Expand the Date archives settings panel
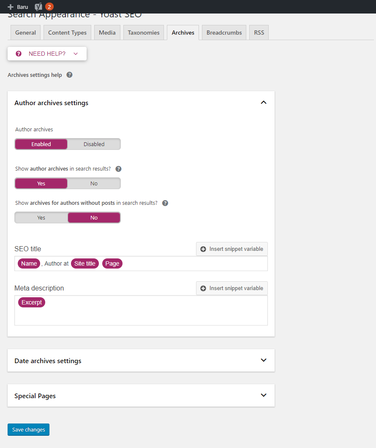 (264, 360)
